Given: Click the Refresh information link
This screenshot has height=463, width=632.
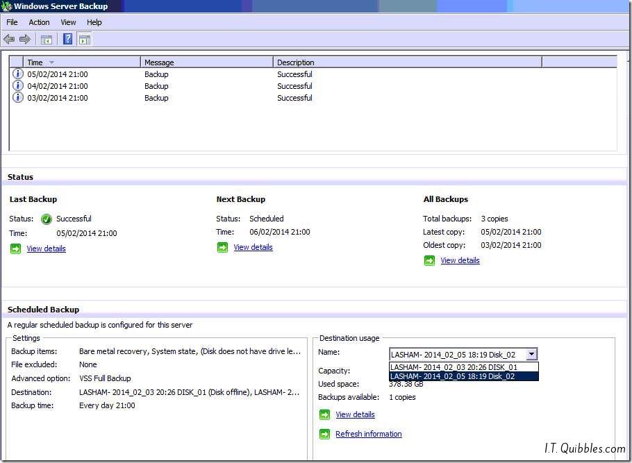Looking at the screenshot, I should pos(368,434).
